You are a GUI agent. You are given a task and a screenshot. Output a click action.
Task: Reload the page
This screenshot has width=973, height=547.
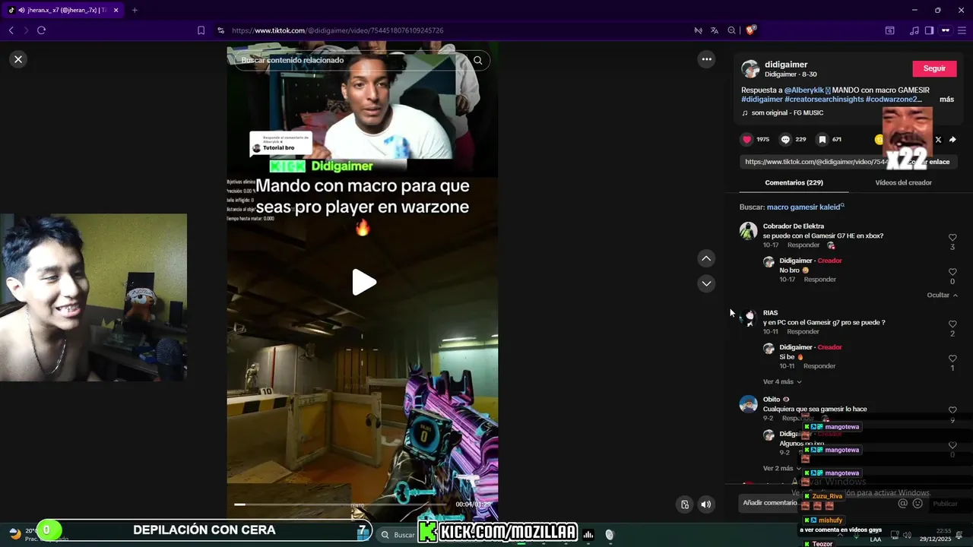click(41, 30)
